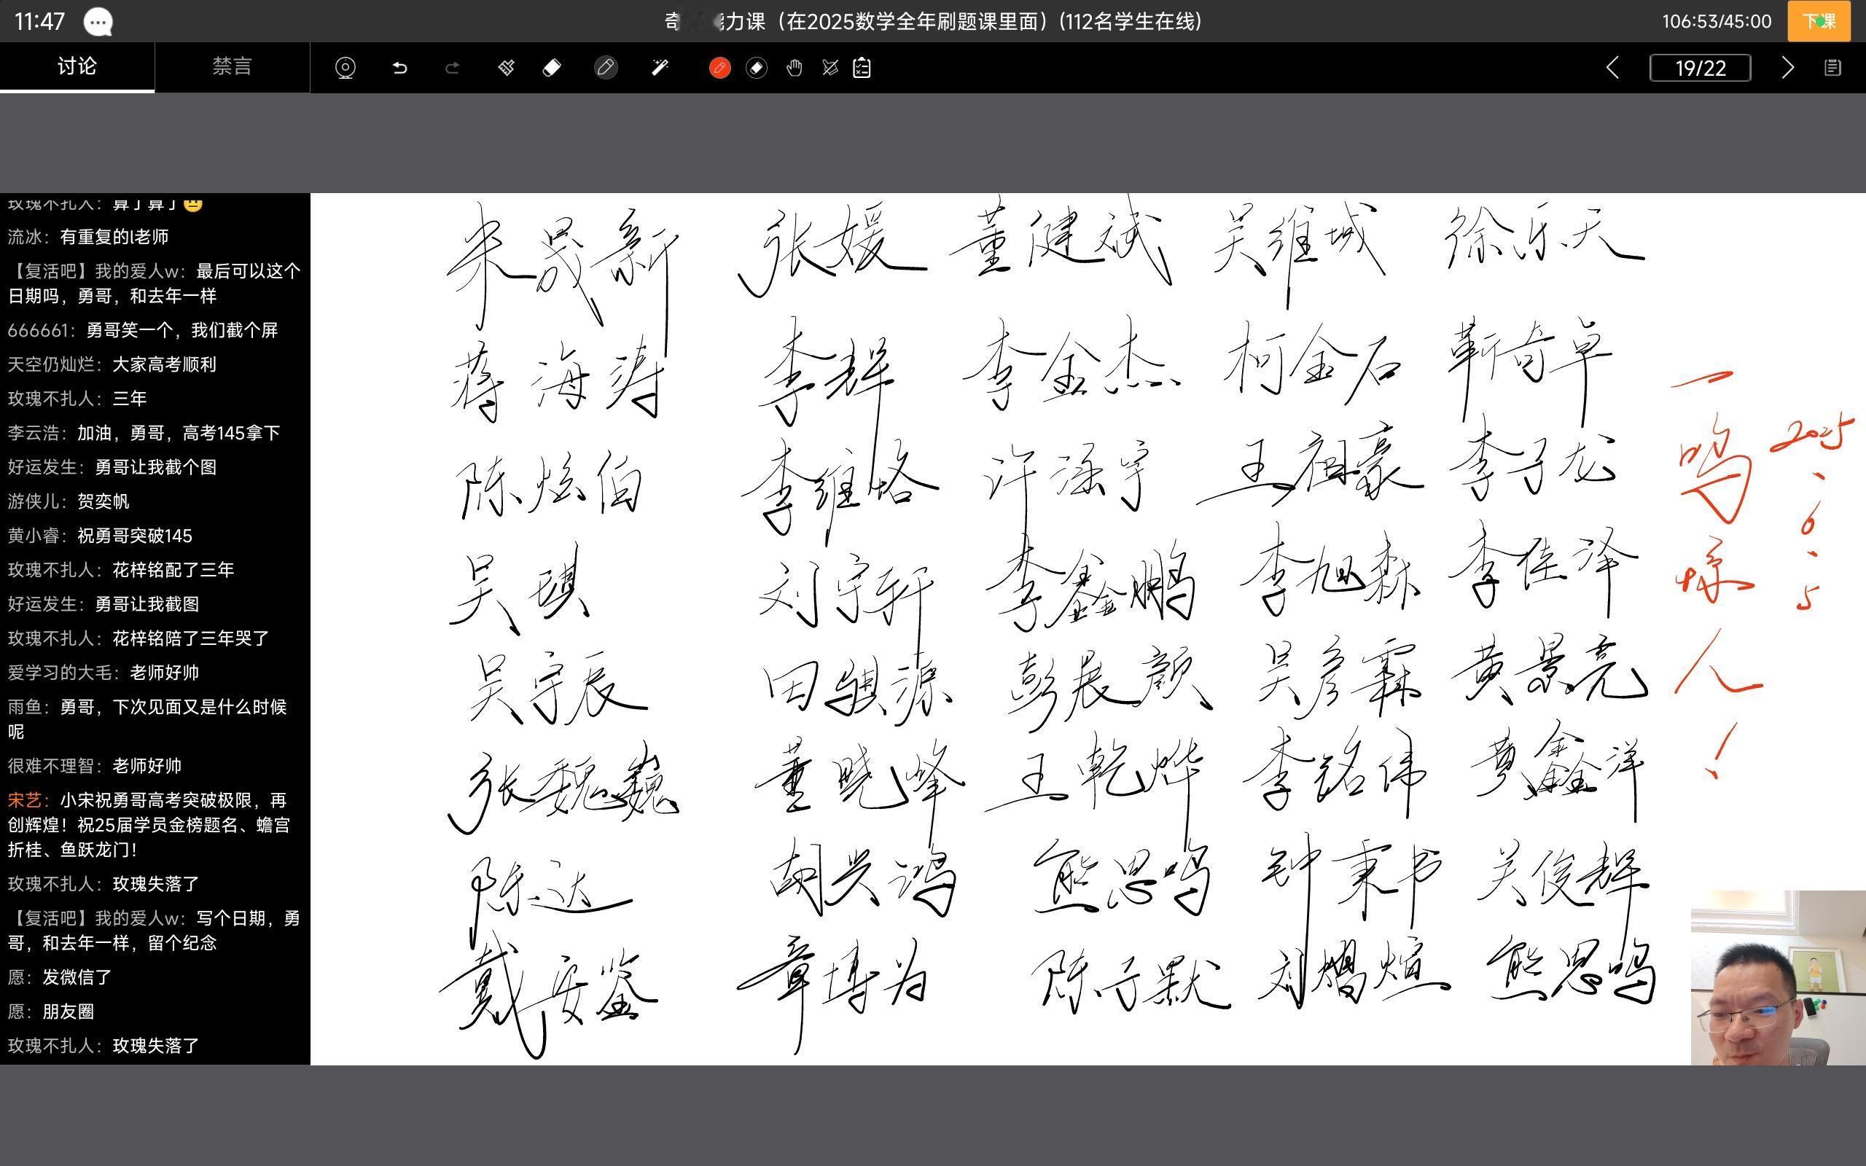Select the pencil drawing tool
1866x1166 pixels.
click(x=606, y=68)
